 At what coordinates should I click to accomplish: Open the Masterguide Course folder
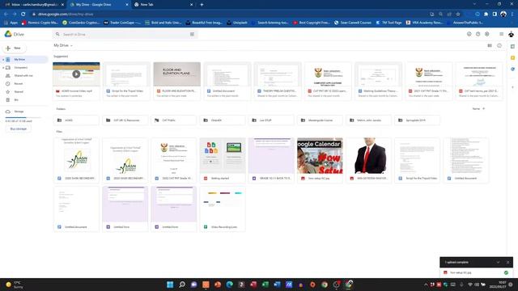320,120
